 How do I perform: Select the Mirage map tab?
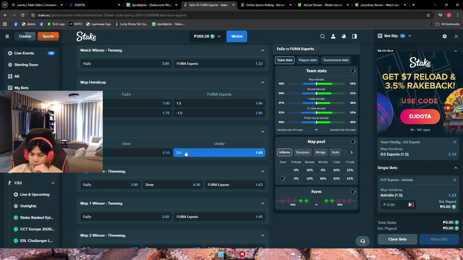coord(320,152)
